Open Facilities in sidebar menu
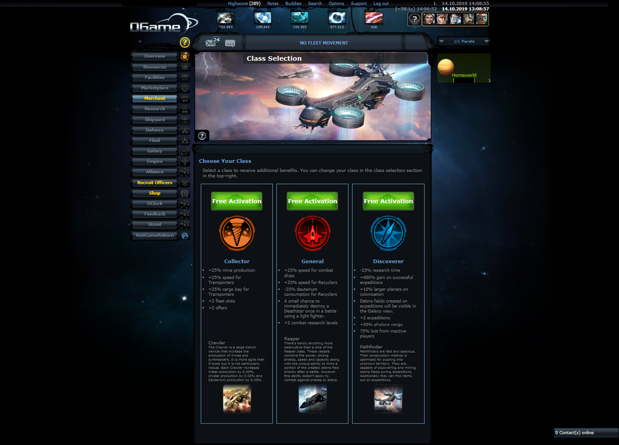 tap(154, 77)
